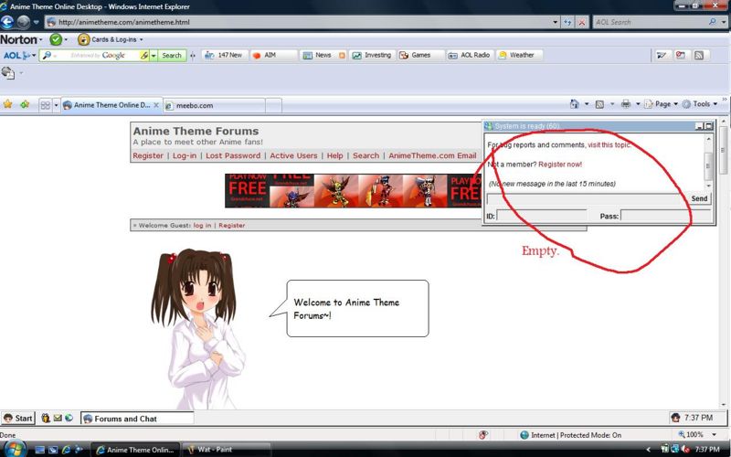Click the Refresh page icon
Image resolution: width=731 pixels, height=457 pixels.
(x=568, y=22)
